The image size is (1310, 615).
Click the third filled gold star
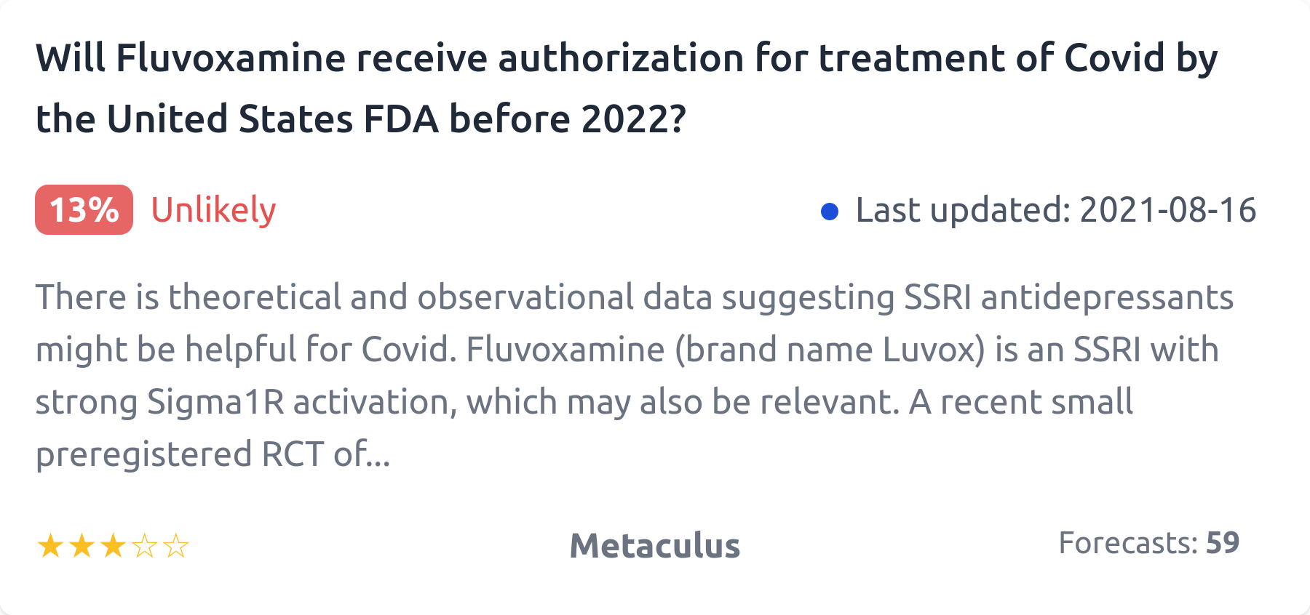pos(113,546)
